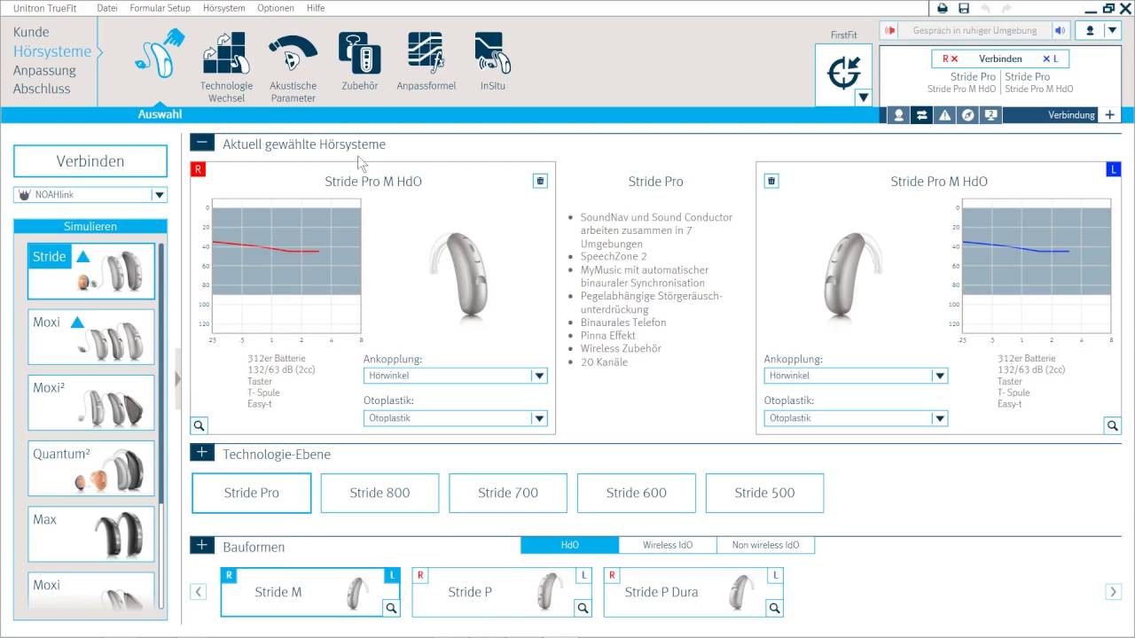Image resolution: width=1135 pixels, height=638 pixels.
Task: Click Verbinden button in connection panel
Action: tap(1000, 58)
